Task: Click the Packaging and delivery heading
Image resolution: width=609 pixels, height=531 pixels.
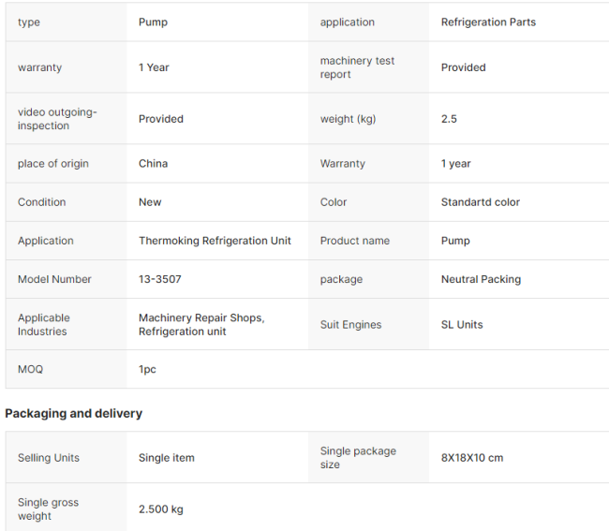Action: pos(74,413)
